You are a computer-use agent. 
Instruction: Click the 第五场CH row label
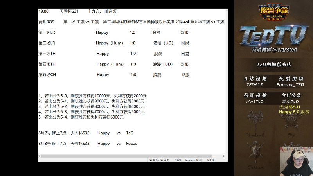(47, 75)
